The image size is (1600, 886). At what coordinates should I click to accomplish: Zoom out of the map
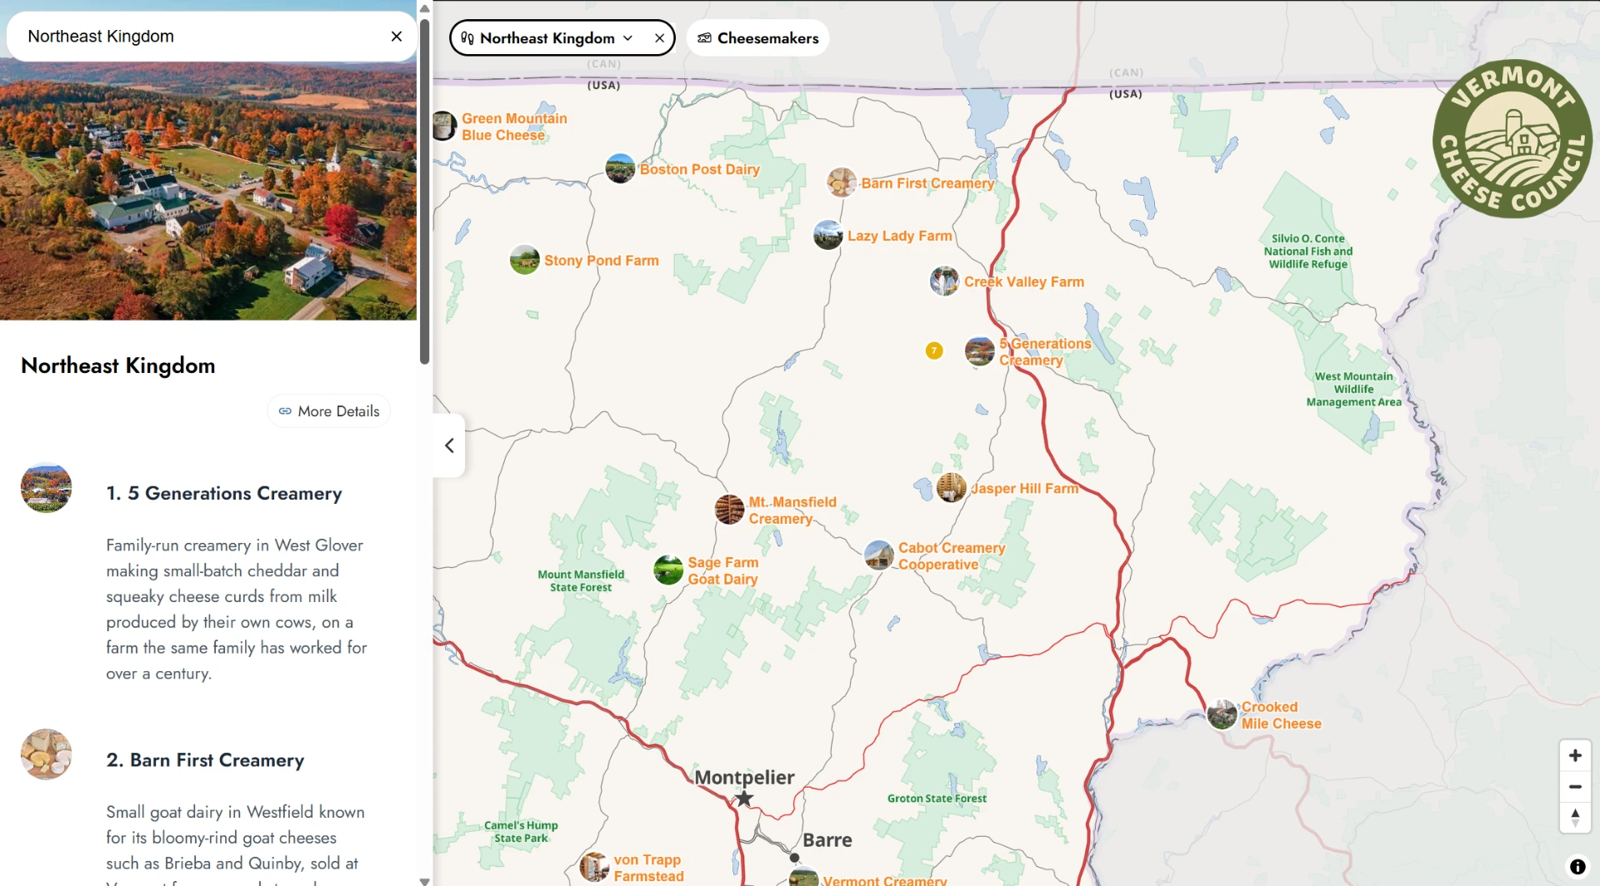click(x=1575, y=786)
